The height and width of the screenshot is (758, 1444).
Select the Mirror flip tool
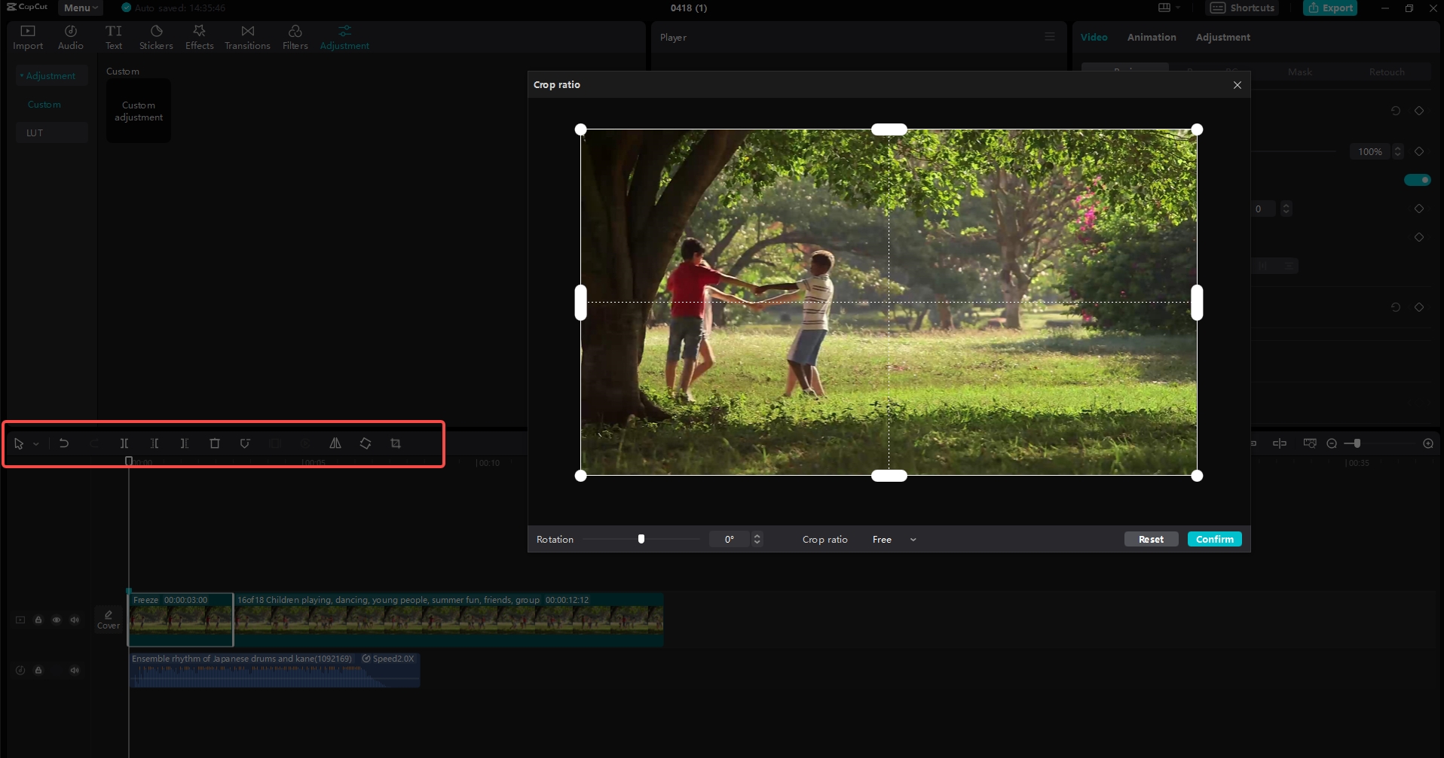click(335, 443)
